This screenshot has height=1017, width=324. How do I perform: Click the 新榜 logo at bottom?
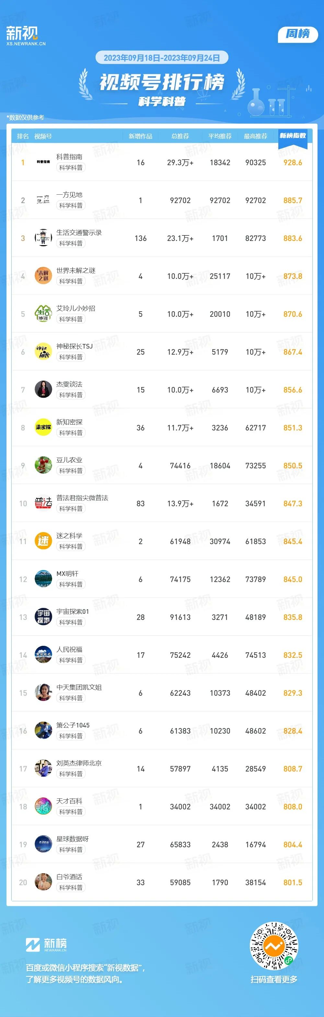point(46,944)
